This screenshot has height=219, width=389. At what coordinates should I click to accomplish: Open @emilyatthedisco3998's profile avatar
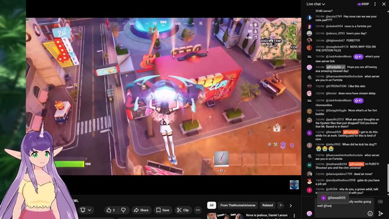tap(309, 181)
